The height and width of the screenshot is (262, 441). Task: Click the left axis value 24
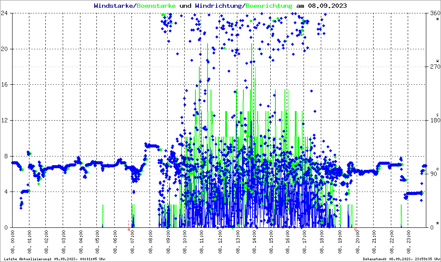pos(4,13)
